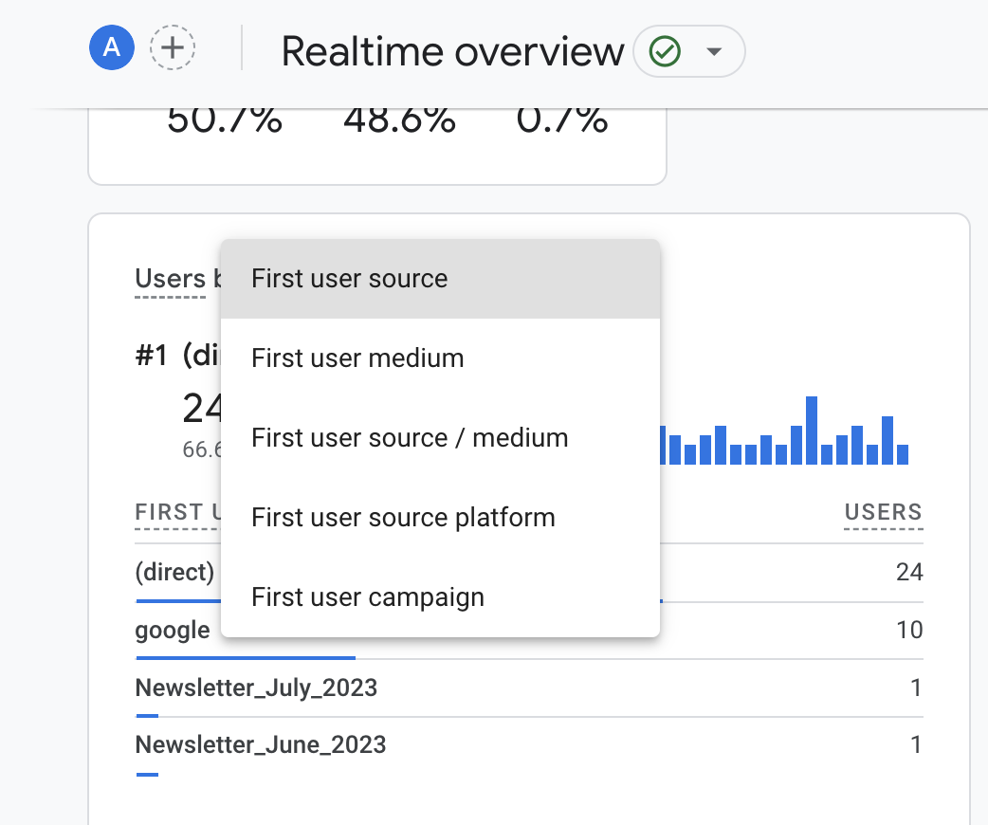Click the blue A account avatar
This screenshot has height=825, width=988.
point(112,48)
